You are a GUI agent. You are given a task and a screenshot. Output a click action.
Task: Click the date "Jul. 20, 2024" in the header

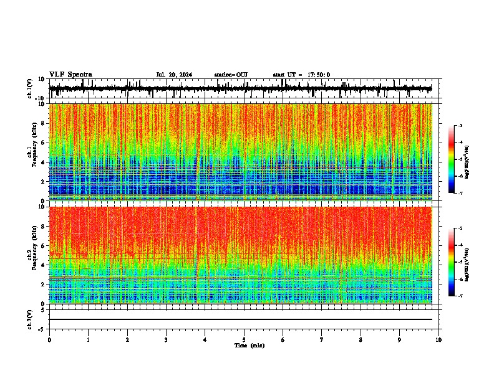(x=174, y=75)
